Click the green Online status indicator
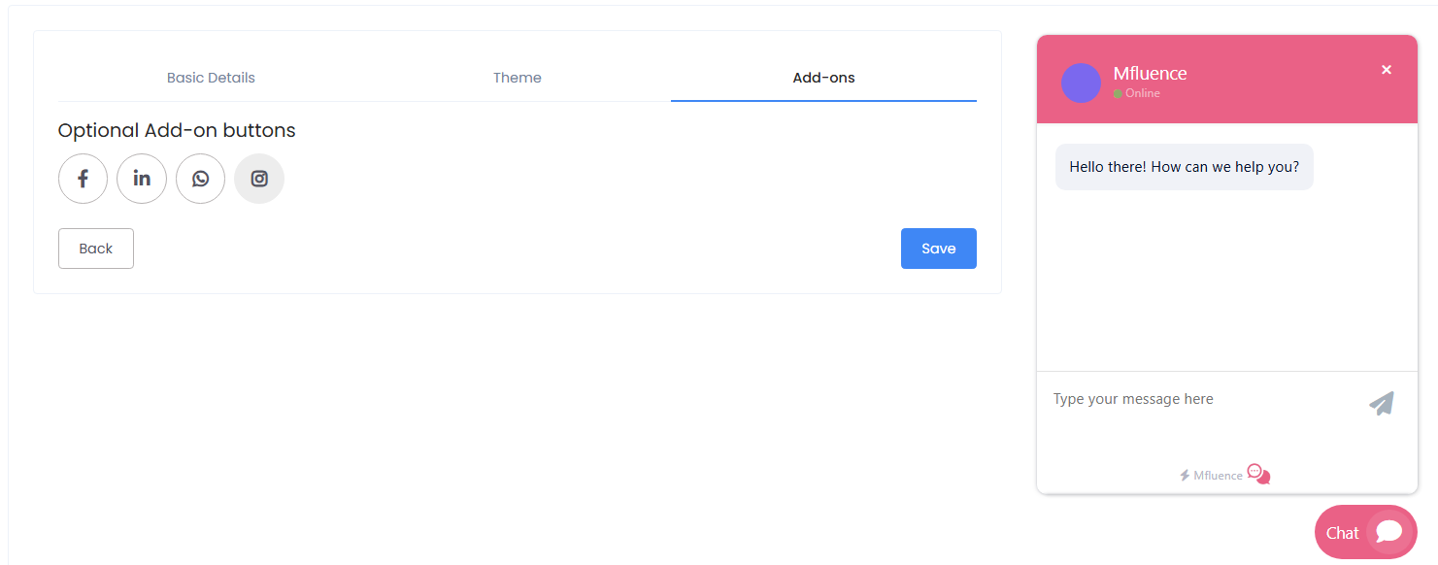This screenshot has height=565, width=1438. 1119,93
